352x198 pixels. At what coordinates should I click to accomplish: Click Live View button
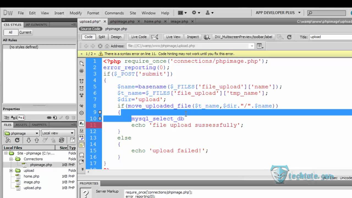tap(173, 37)
